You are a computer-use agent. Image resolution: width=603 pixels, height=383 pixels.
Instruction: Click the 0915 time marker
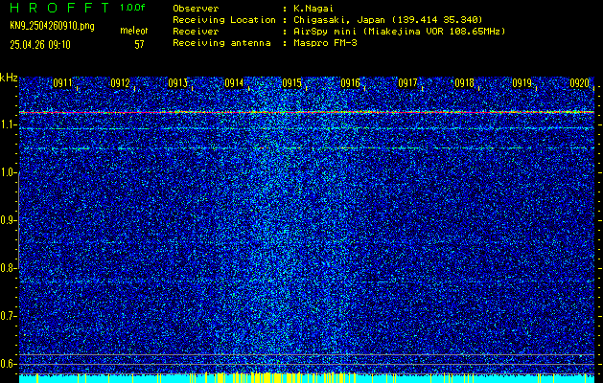(x=291, y=83)
